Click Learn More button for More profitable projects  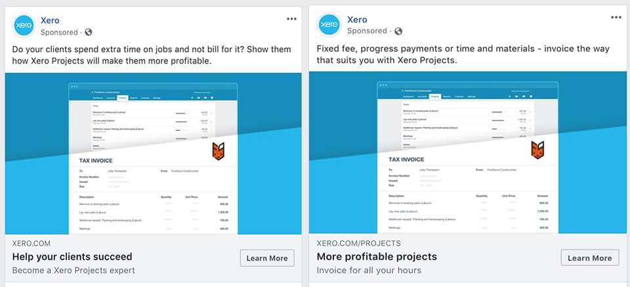[x=589, y=258]
